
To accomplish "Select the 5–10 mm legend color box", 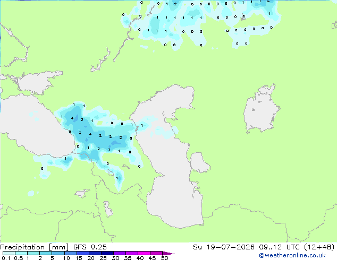I will tap(58, 253).
